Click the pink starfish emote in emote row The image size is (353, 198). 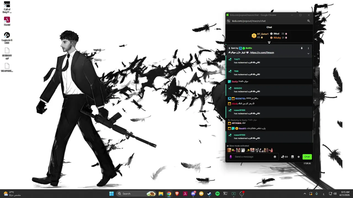pyautogui.click(x=271, y=150)
